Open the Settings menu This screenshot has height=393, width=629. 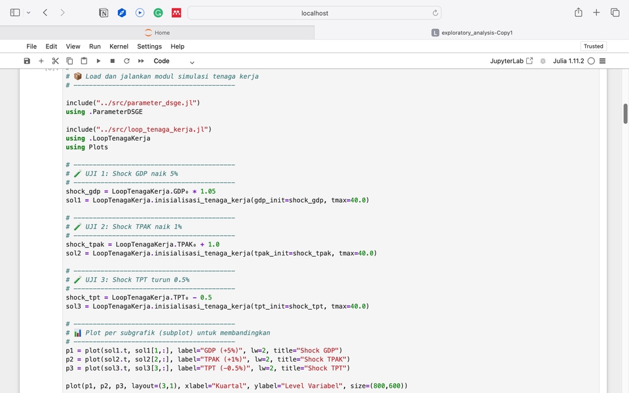click(149, 47)
